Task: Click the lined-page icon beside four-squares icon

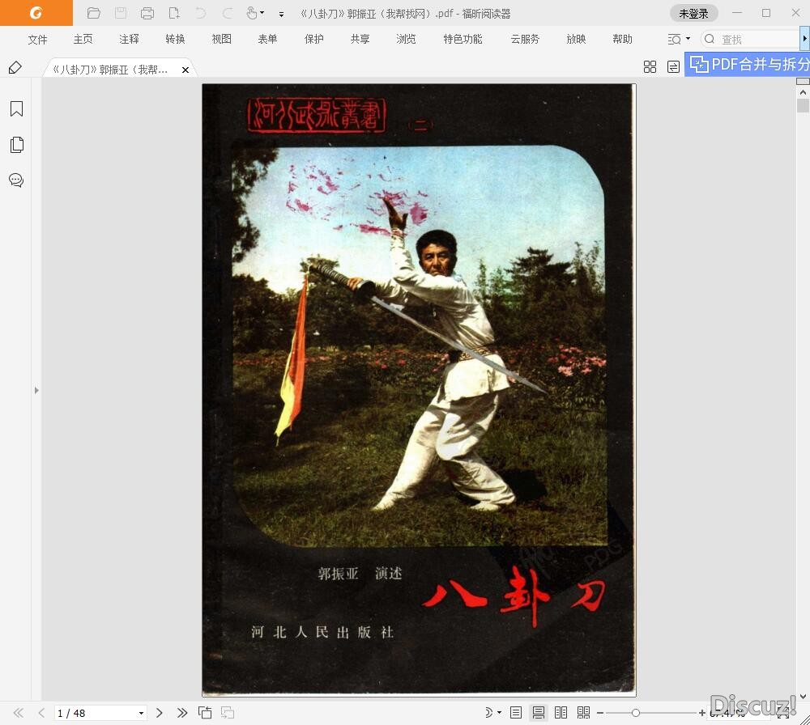Action: [673, 66]
